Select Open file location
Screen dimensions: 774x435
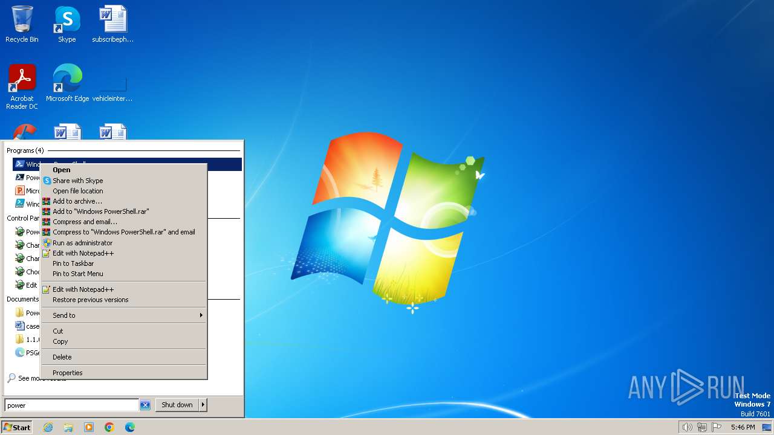tap(123, 191)
